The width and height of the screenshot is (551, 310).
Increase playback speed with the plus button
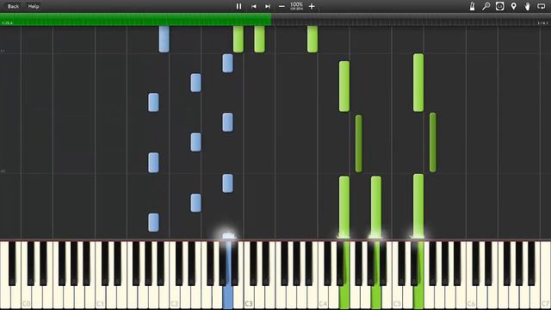[312, 6]
